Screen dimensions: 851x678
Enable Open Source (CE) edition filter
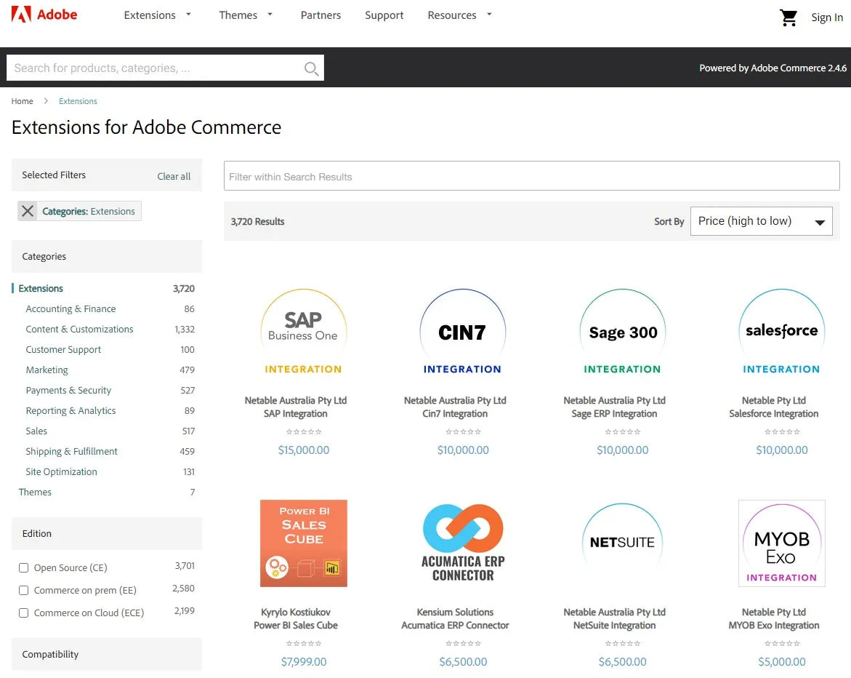coord(23,567)
